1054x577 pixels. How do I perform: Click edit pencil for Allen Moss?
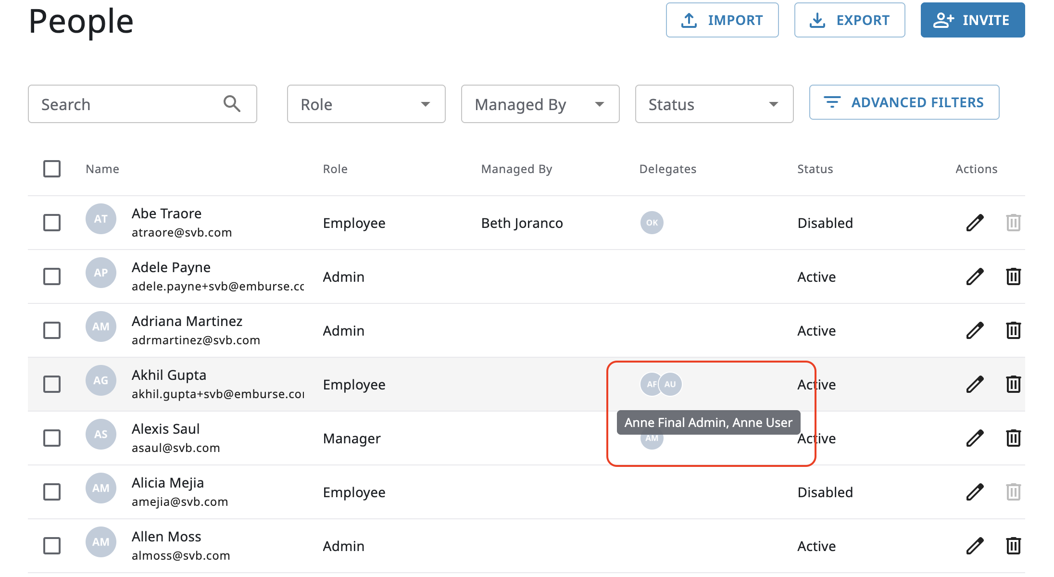975,546
